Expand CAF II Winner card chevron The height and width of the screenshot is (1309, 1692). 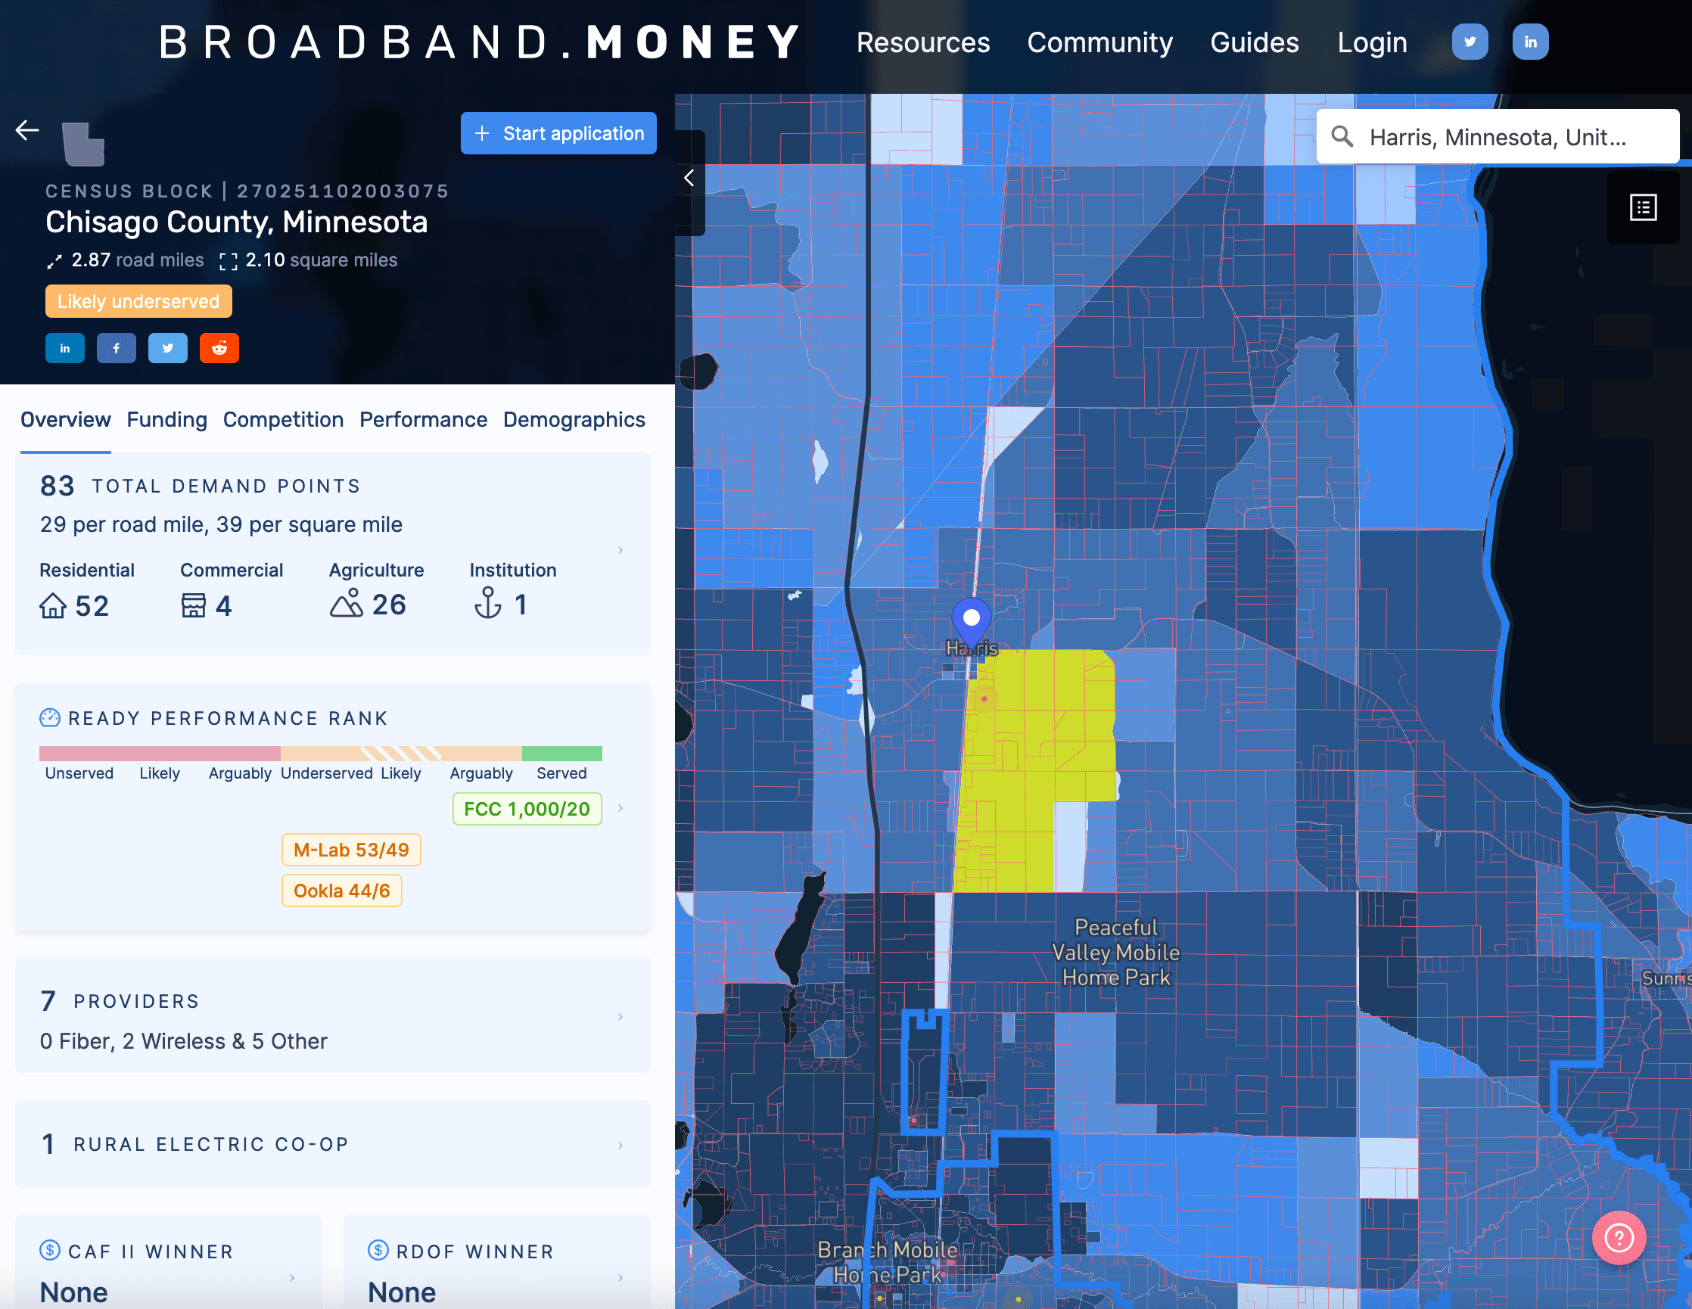pos(292,1278)
